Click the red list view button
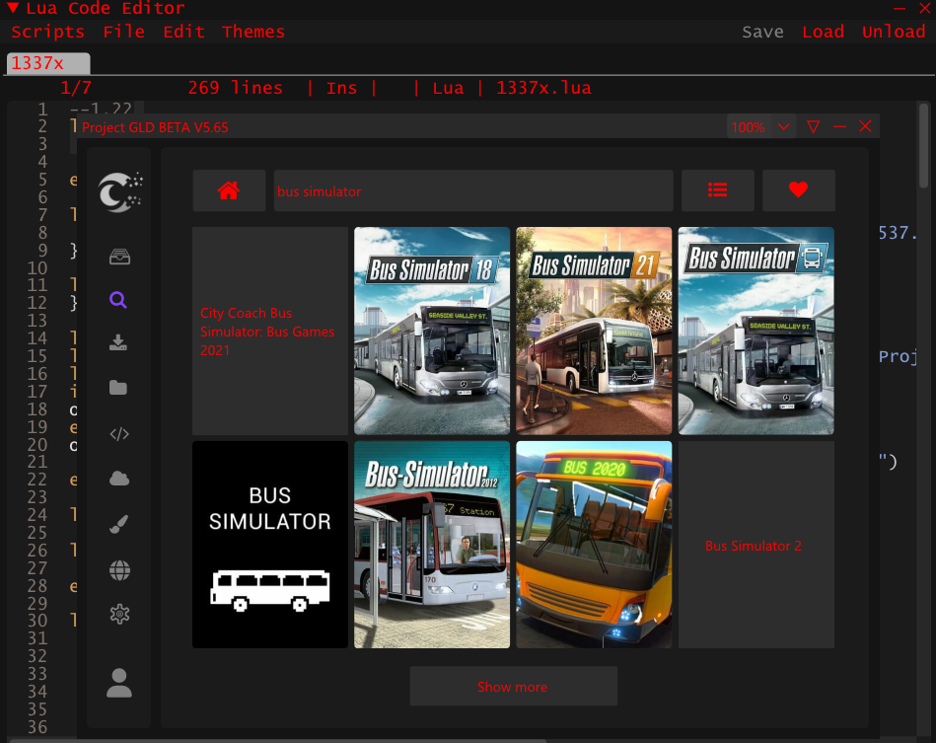Image resolution: width=936 pixels, height=743 pixels. (x=717, y=190)
